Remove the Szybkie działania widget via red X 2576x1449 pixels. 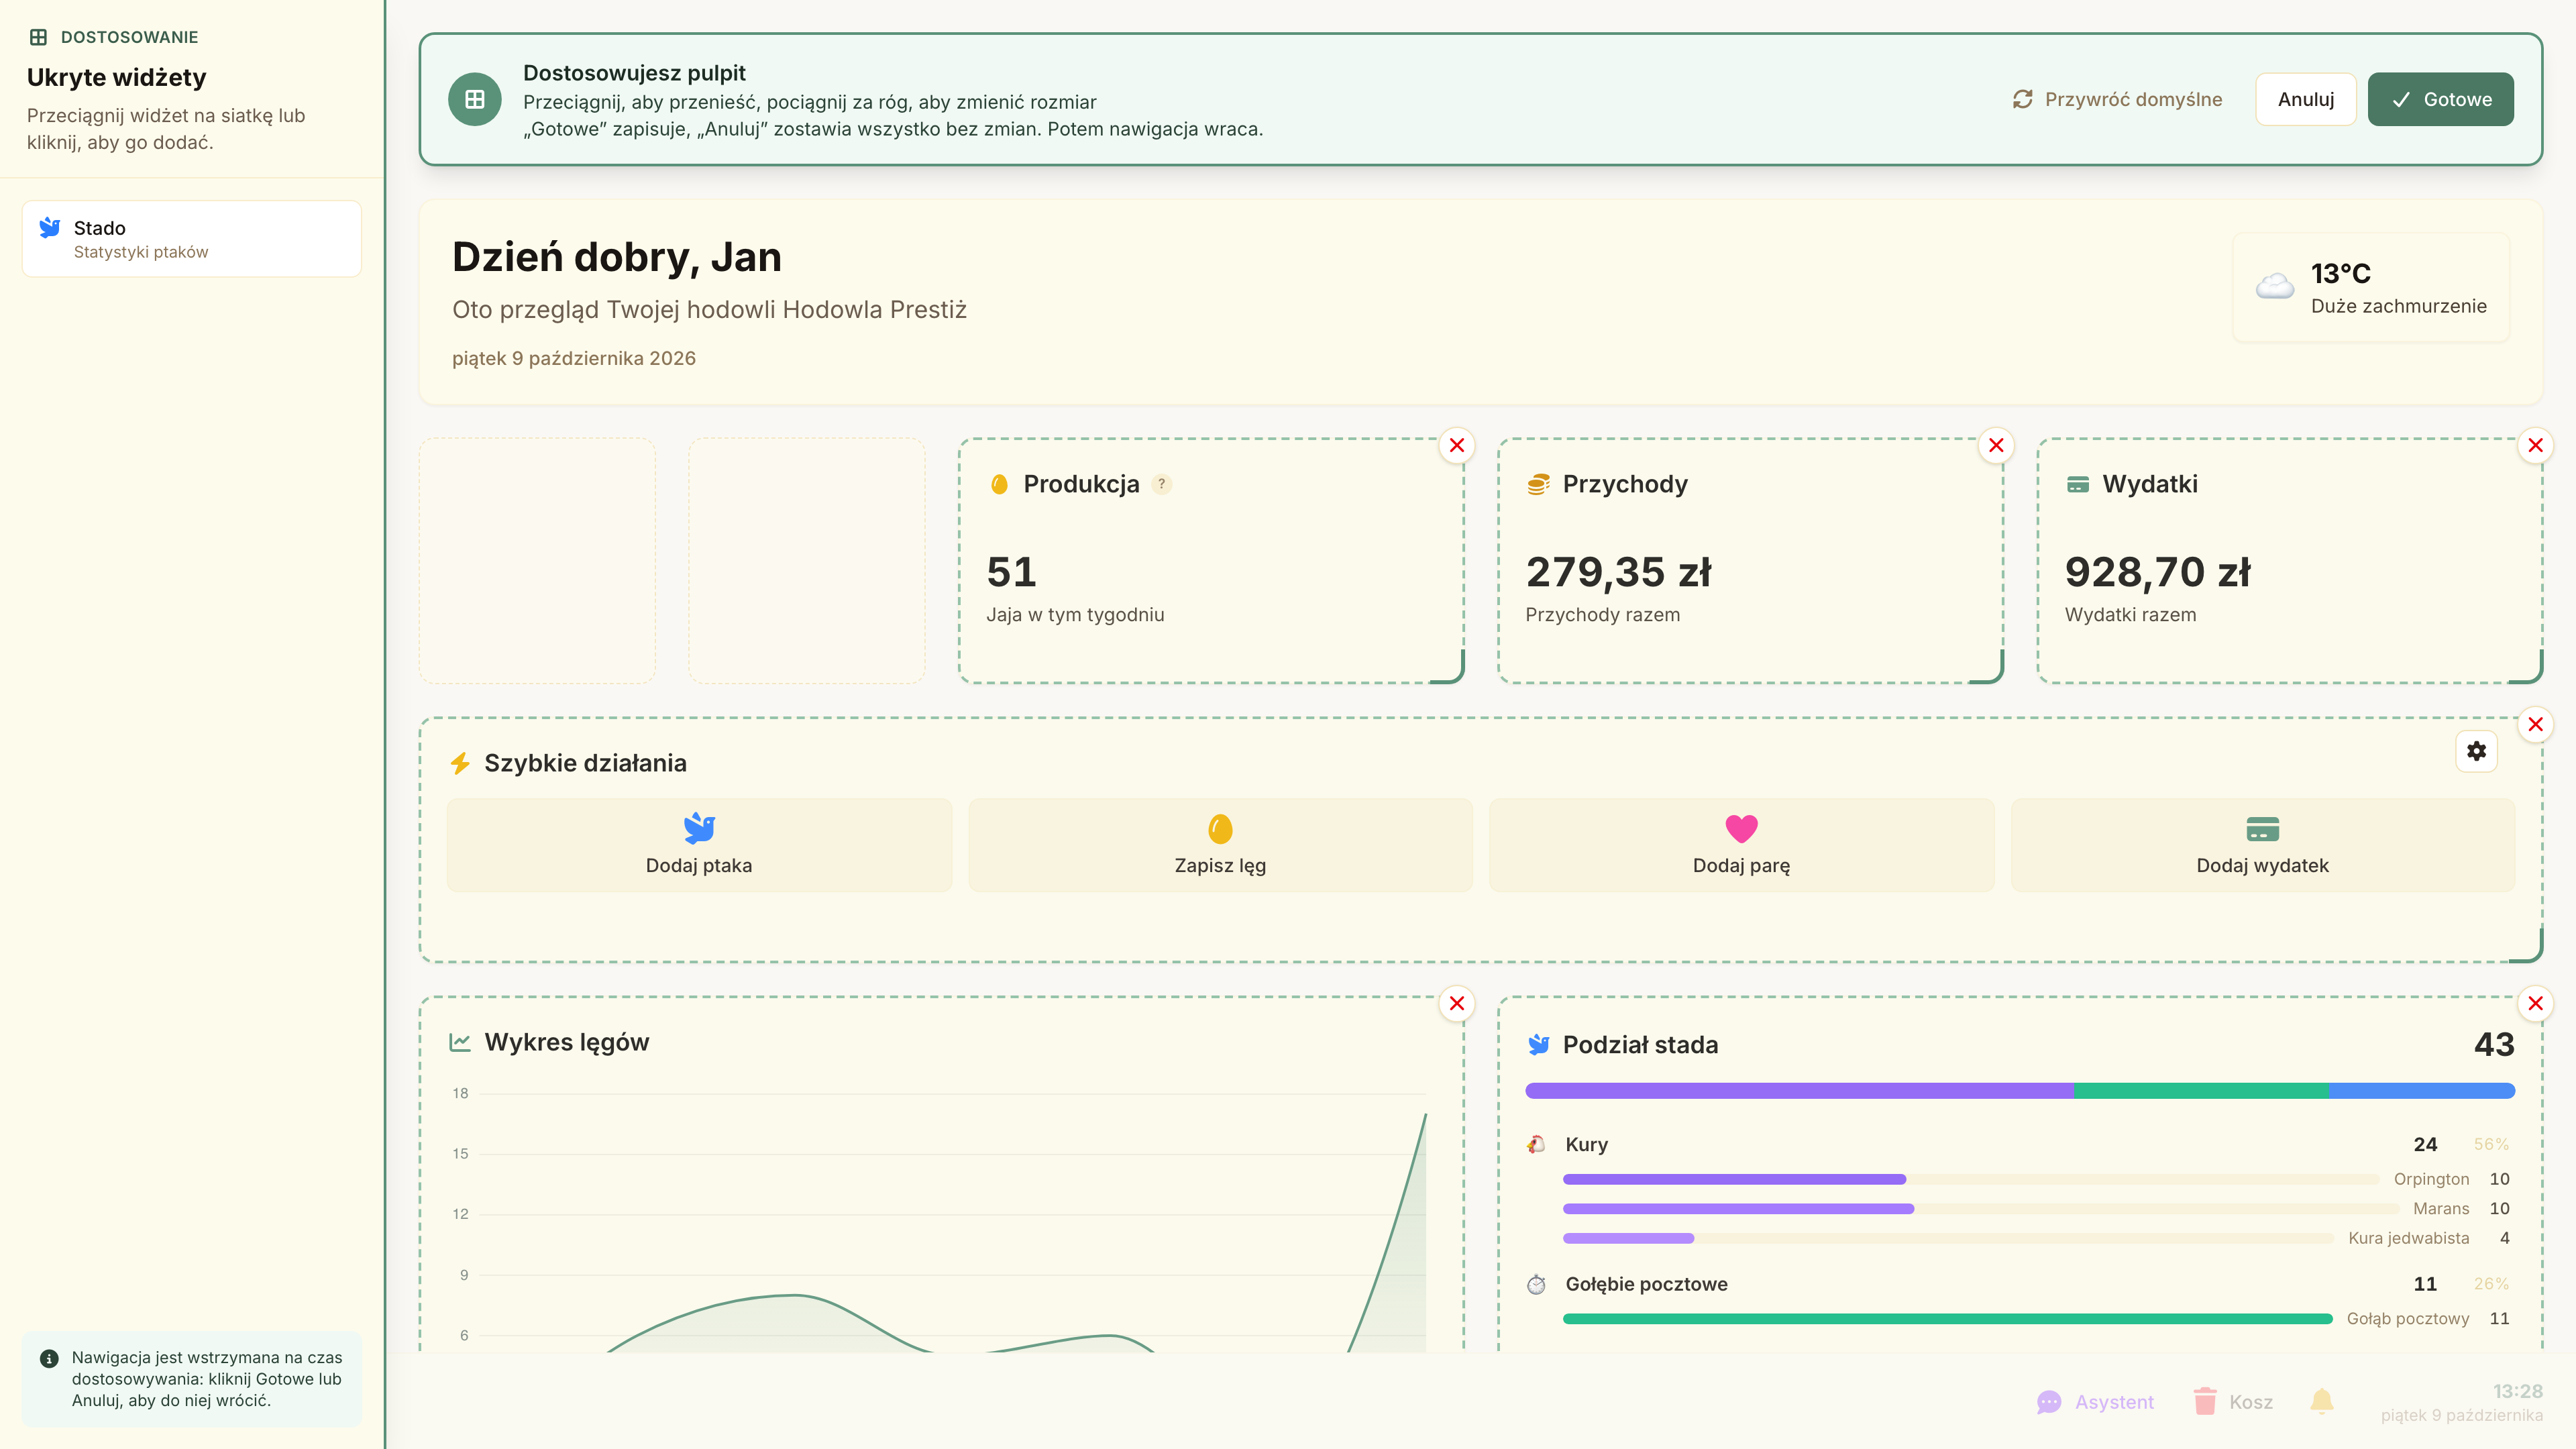(x=2535, y=724)
